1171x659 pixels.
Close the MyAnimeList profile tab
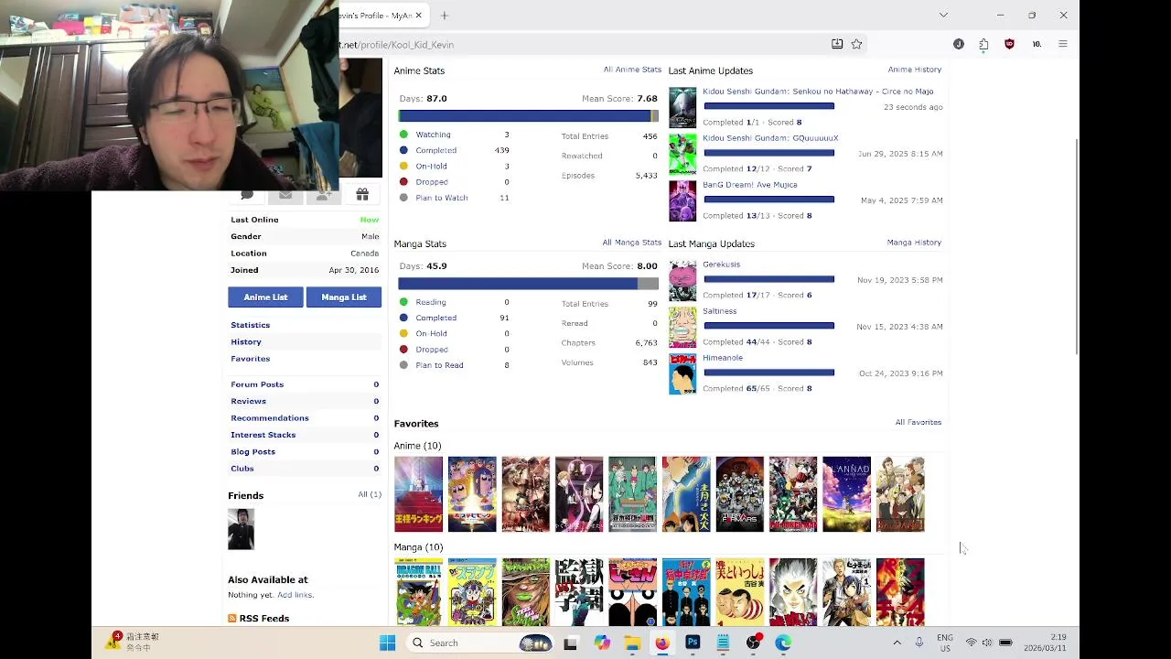pyautogui.click(x=418, y=16)
